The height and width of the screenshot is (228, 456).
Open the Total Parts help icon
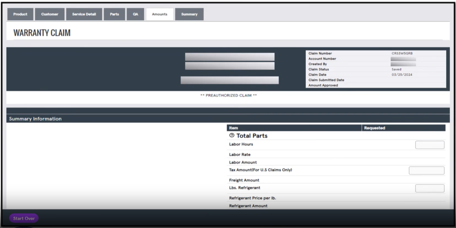pos(232,135)
